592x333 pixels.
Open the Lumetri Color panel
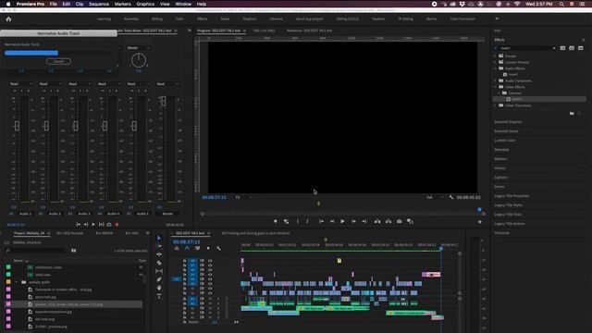(505, 141)
